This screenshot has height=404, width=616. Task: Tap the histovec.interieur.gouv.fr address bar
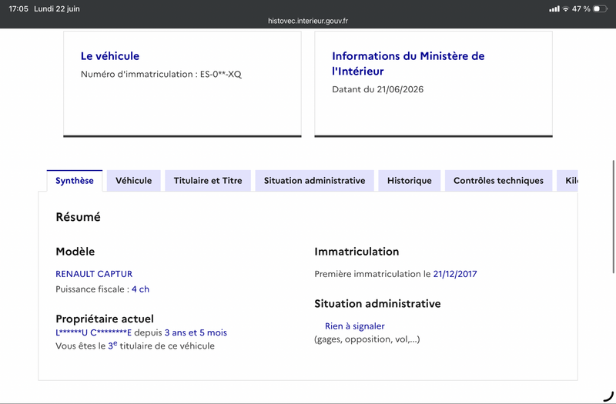pyautogui.click(x=308, y=21)
